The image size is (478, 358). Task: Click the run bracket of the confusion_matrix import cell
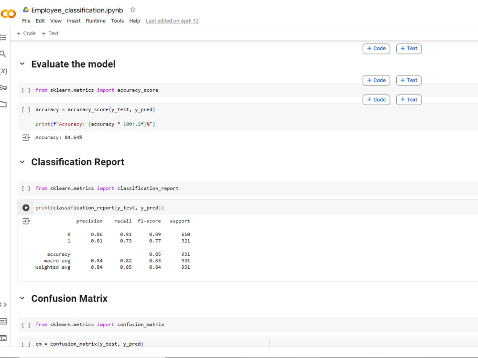tap(26, 325)
